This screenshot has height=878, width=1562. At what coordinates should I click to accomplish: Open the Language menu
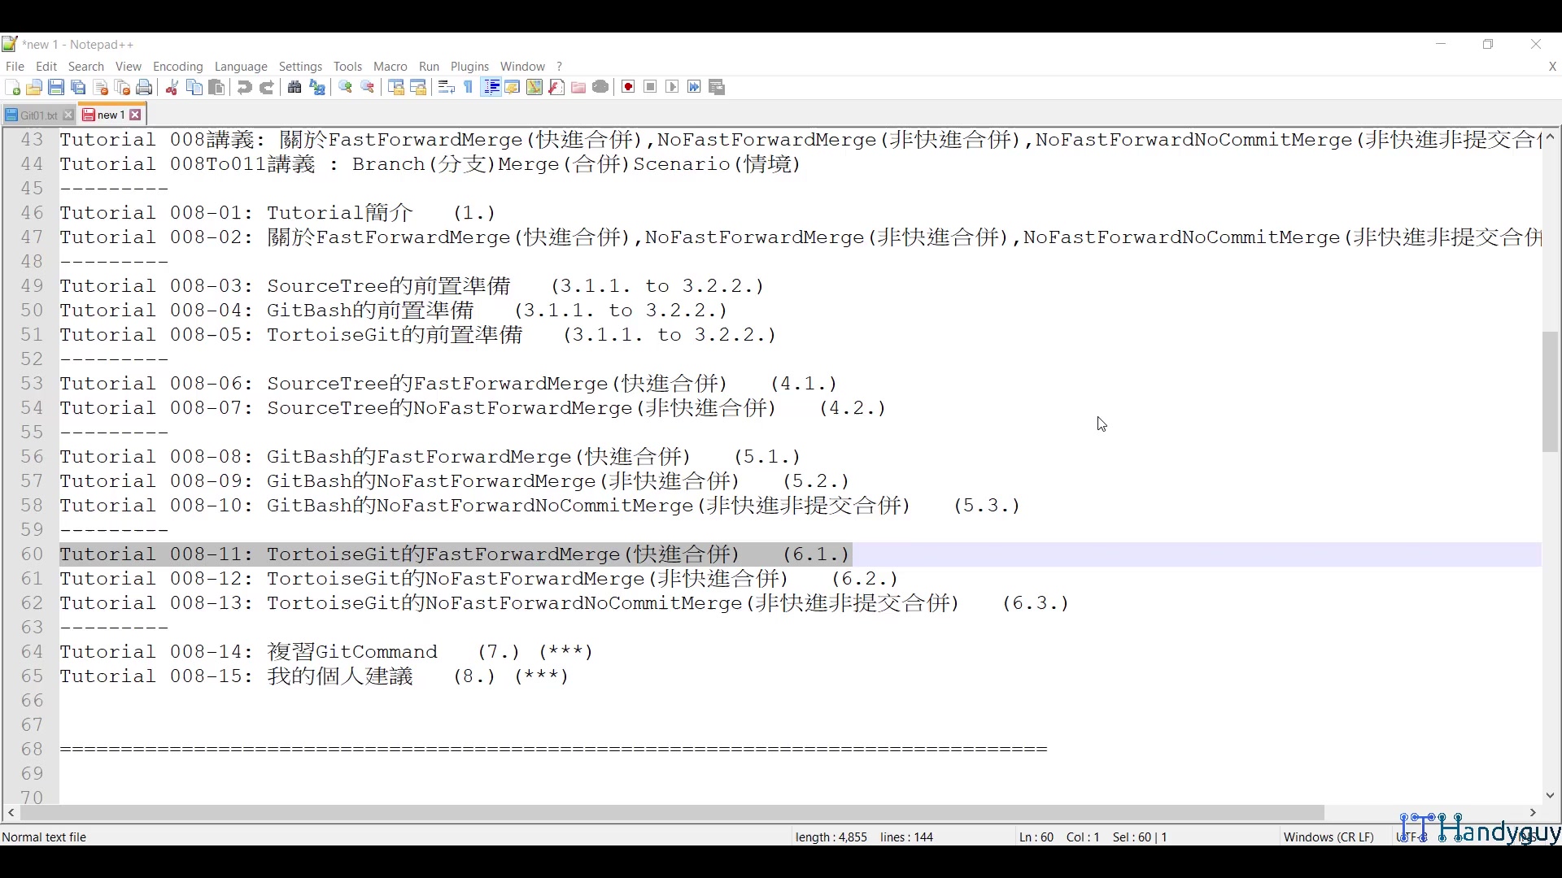241,67
